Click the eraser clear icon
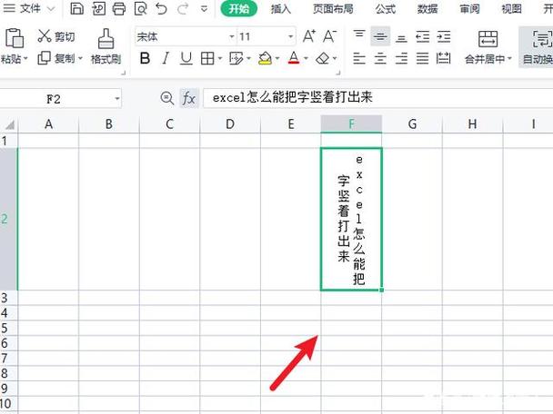Screen dimensions: 553x414 [323, 58]
